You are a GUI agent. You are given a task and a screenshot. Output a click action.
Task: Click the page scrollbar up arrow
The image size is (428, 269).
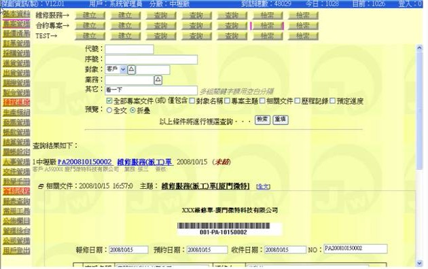point(420,48)
